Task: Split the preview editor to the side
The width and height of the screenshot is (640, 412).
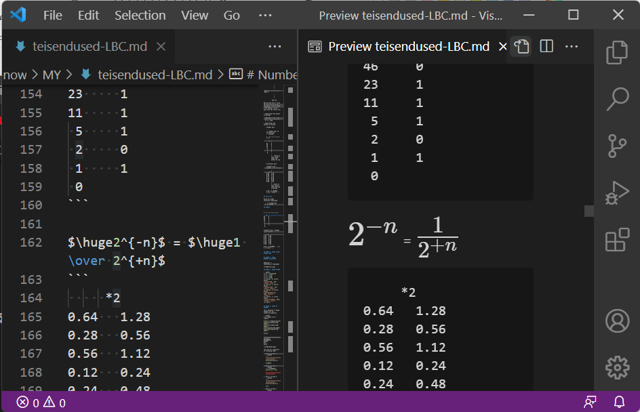Action: click(546, 47)
